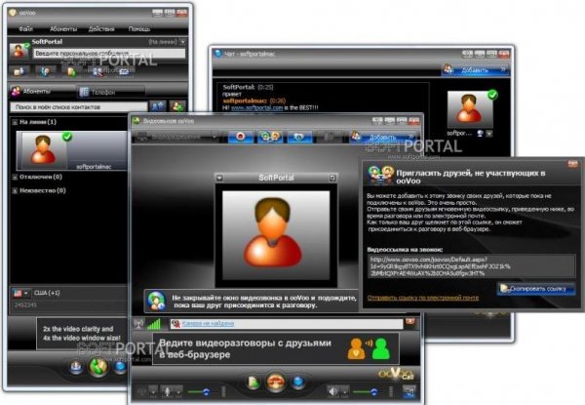Screen dimensions: 585x405
Task: Open dropdown arrow on SoftPortal video pane
Action: [x=219, y=178]
